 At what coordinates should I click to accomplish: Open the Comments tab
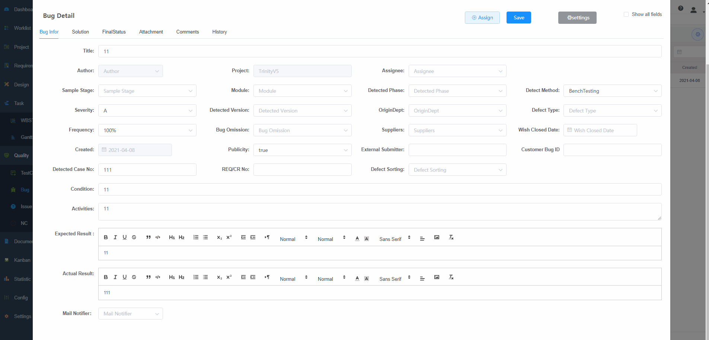(x=188, y=32)
